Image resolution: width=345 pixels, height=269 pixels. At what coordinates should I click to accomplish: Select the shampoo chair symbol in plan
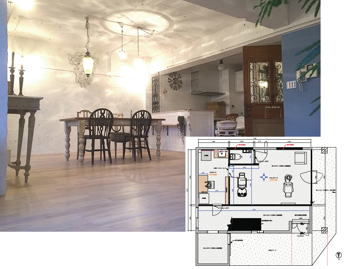(x=242, y=184)
